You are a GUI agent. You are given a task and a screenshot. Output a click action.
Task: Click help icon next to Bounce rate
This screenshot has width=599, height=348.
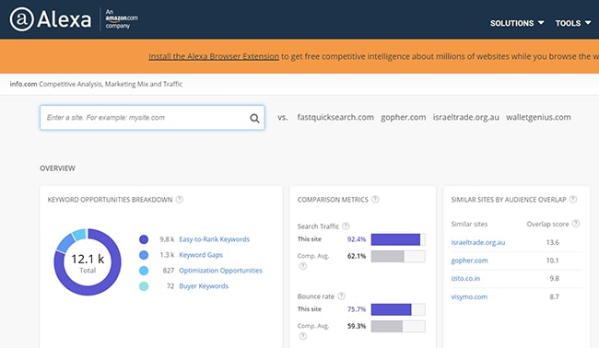tap(342, 296)
